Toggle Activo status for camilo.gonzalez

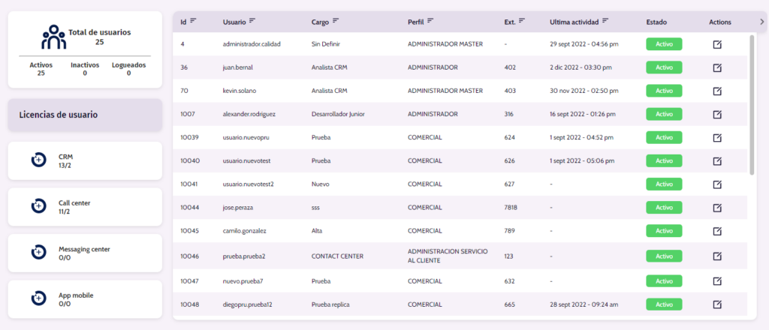(x=664, y=230)
